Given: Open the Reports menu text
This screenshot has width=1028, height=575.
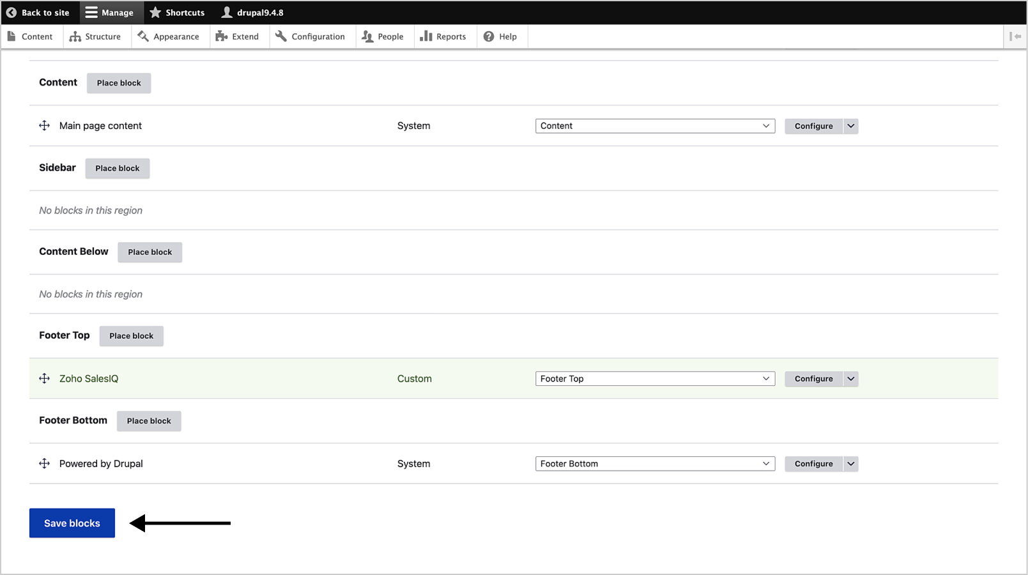Looking at the screenshot, I should pos(451,36).
